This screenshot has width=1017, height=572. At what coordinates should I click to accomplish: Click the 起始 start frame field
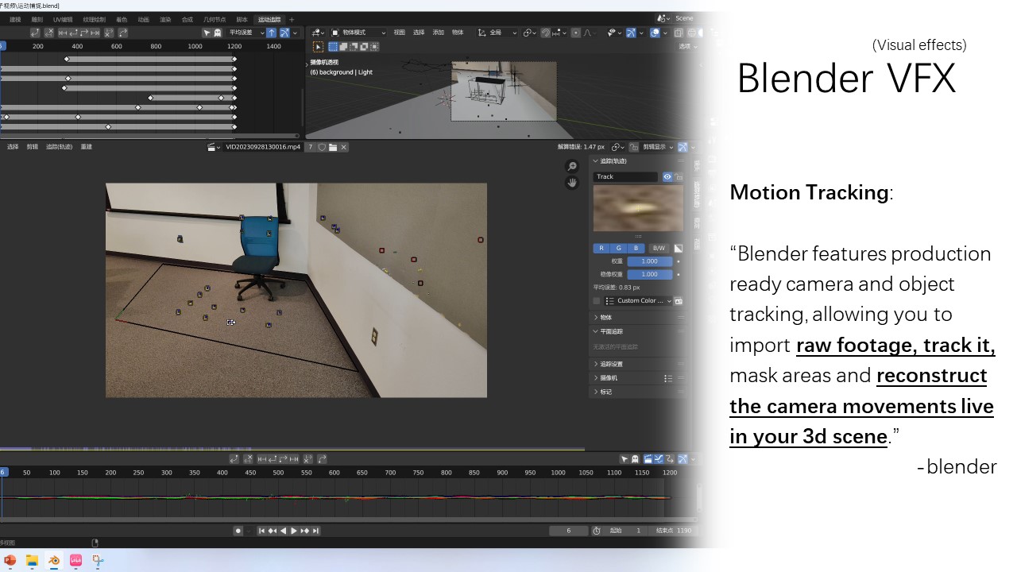click(x=626, y=531)
